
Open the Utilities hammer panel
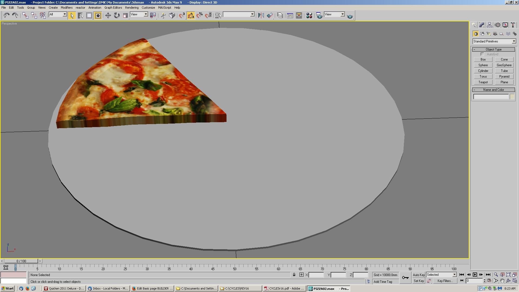coord(513,25)
